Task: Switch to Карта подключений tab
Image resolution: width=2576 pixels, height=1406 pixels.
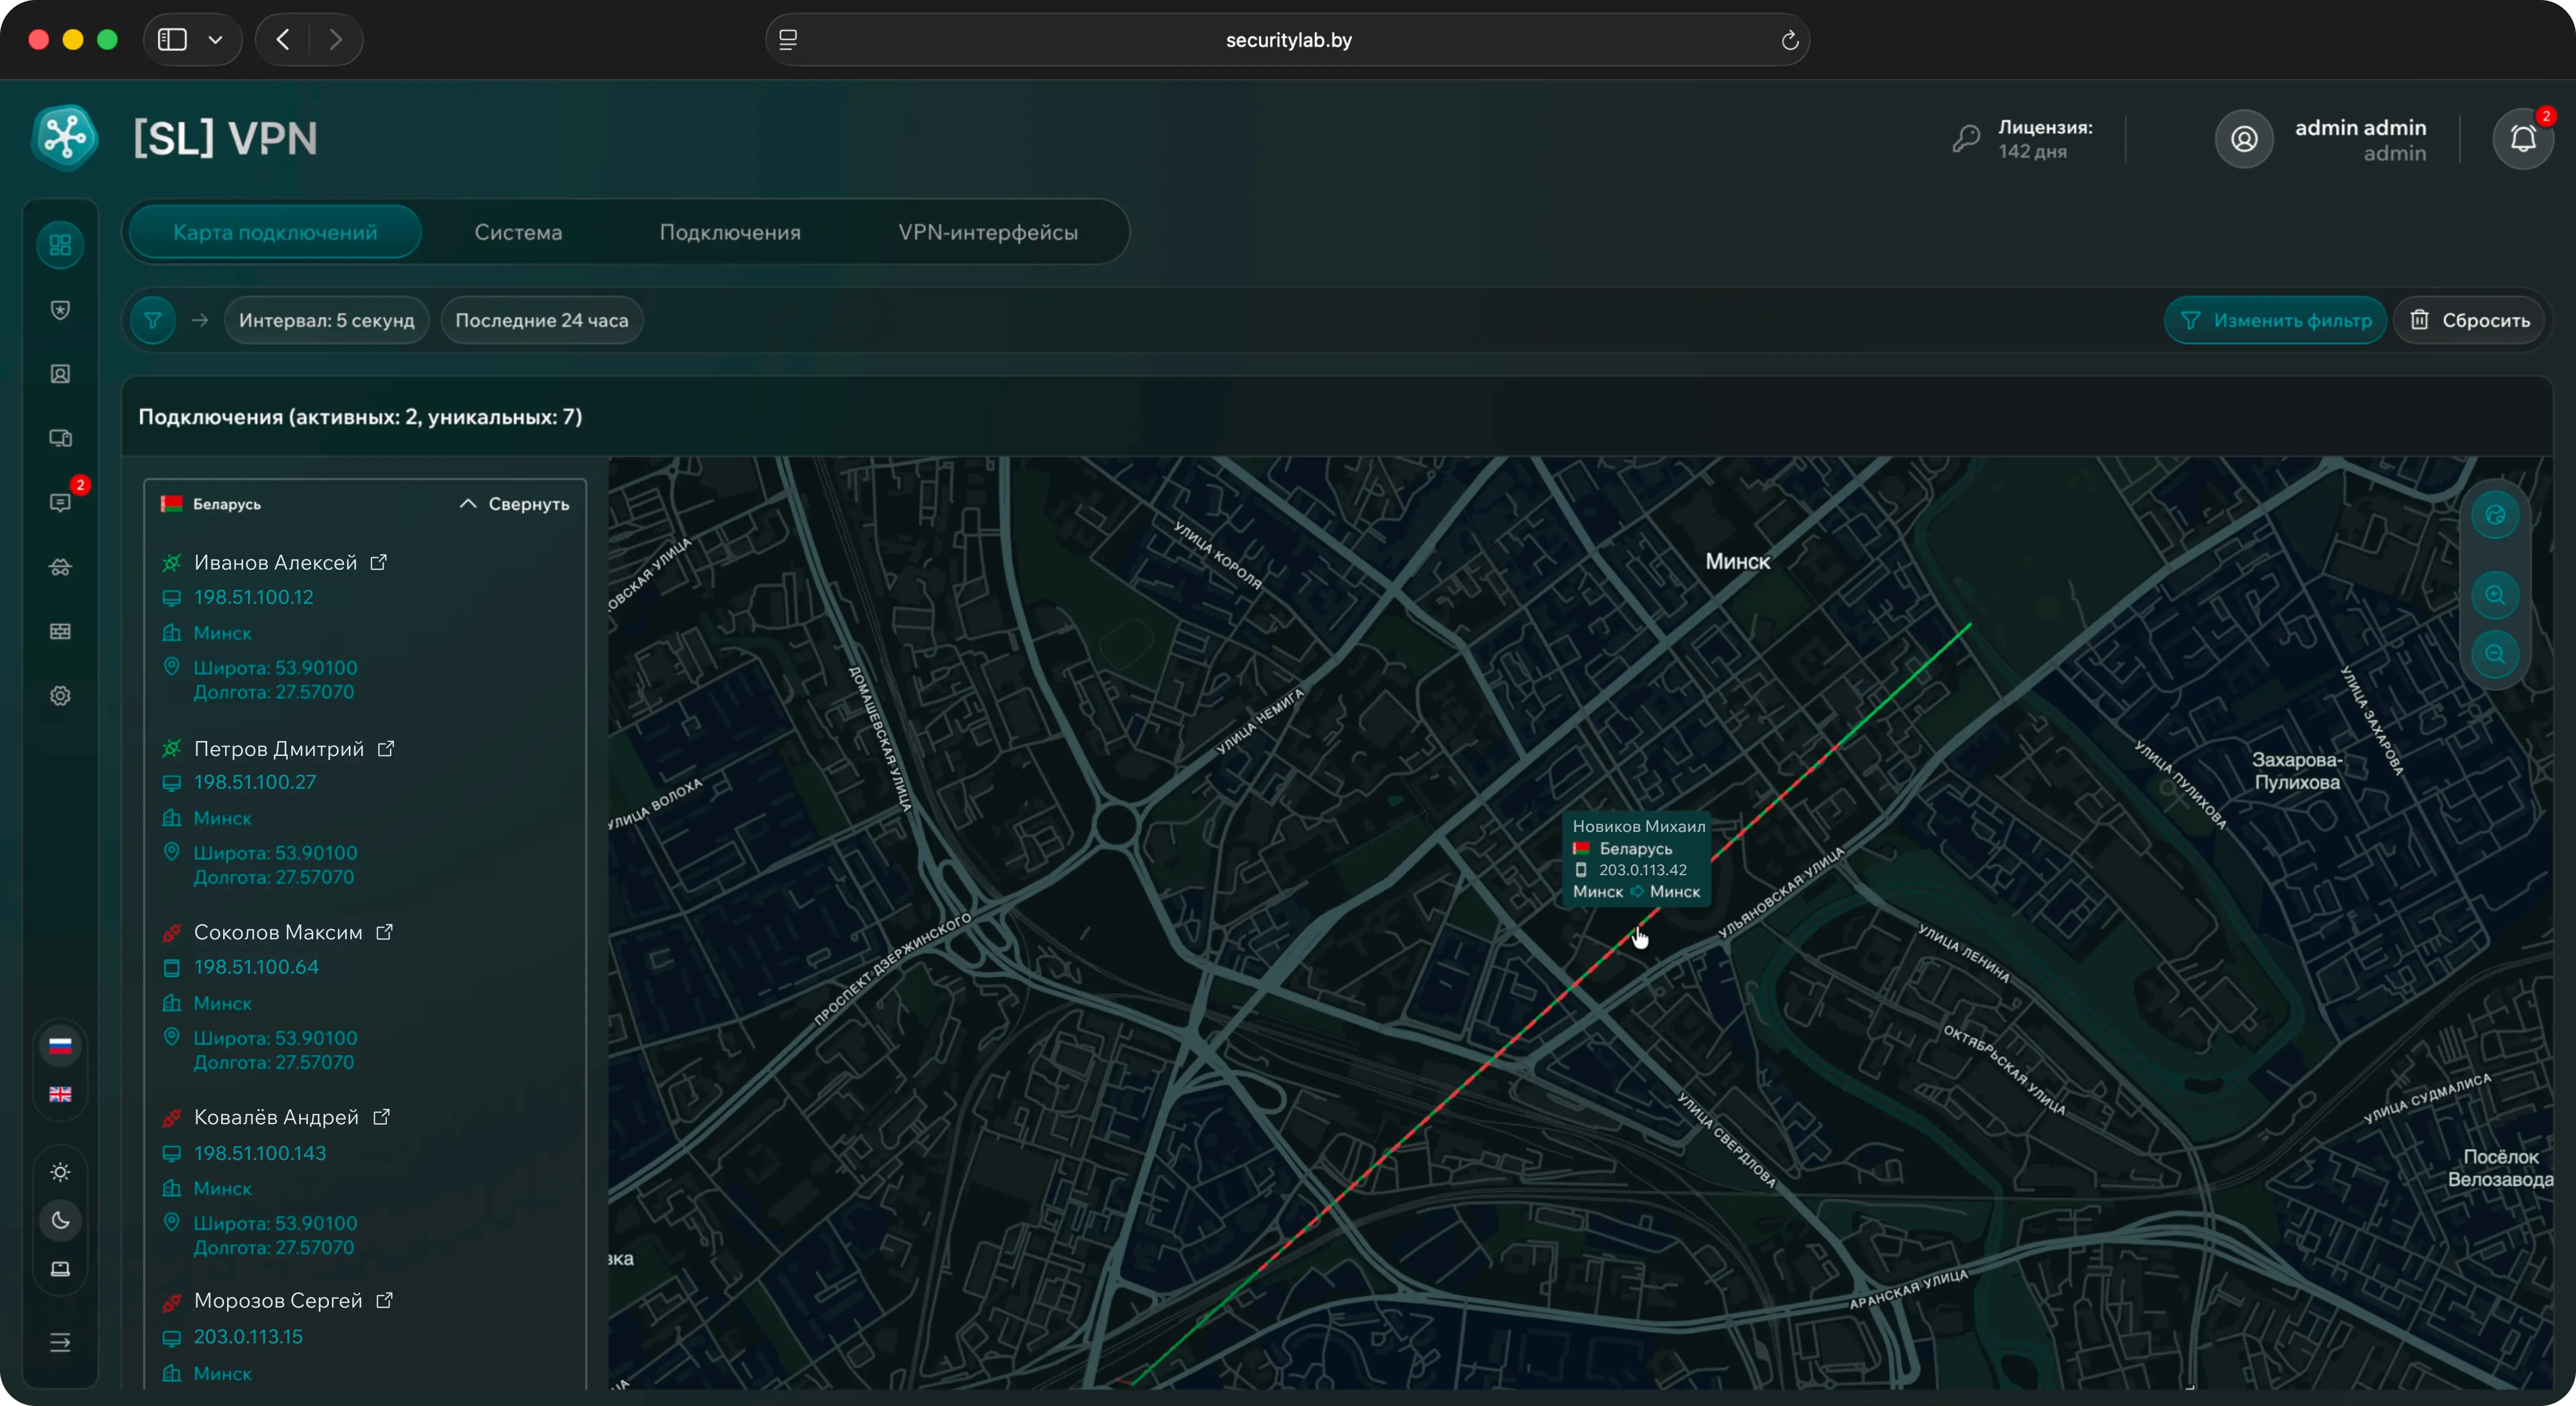Action: (275, 232)
